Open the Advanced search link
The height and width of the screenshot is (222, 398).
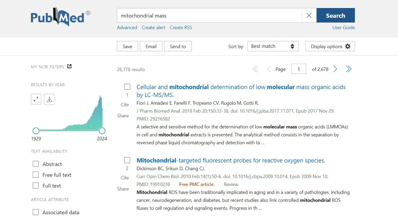[x=127, y=28]
